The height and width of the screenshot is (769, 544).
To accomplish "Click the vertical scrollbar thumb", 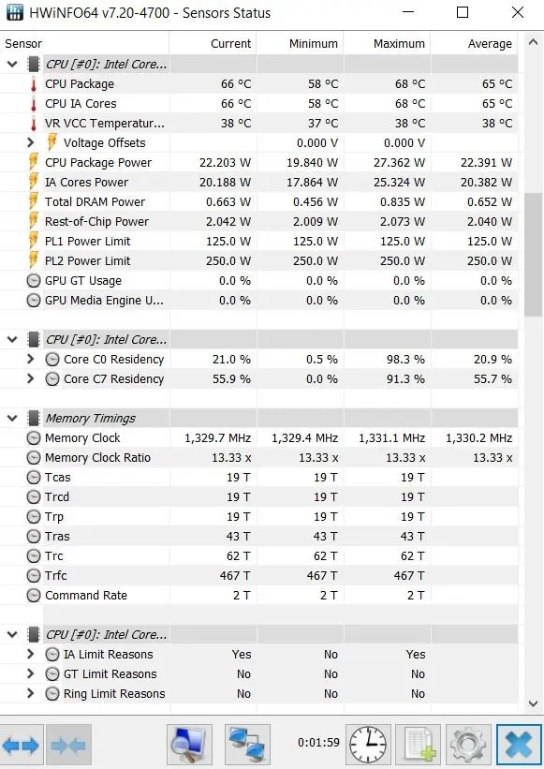I will (x=533, y=255).
